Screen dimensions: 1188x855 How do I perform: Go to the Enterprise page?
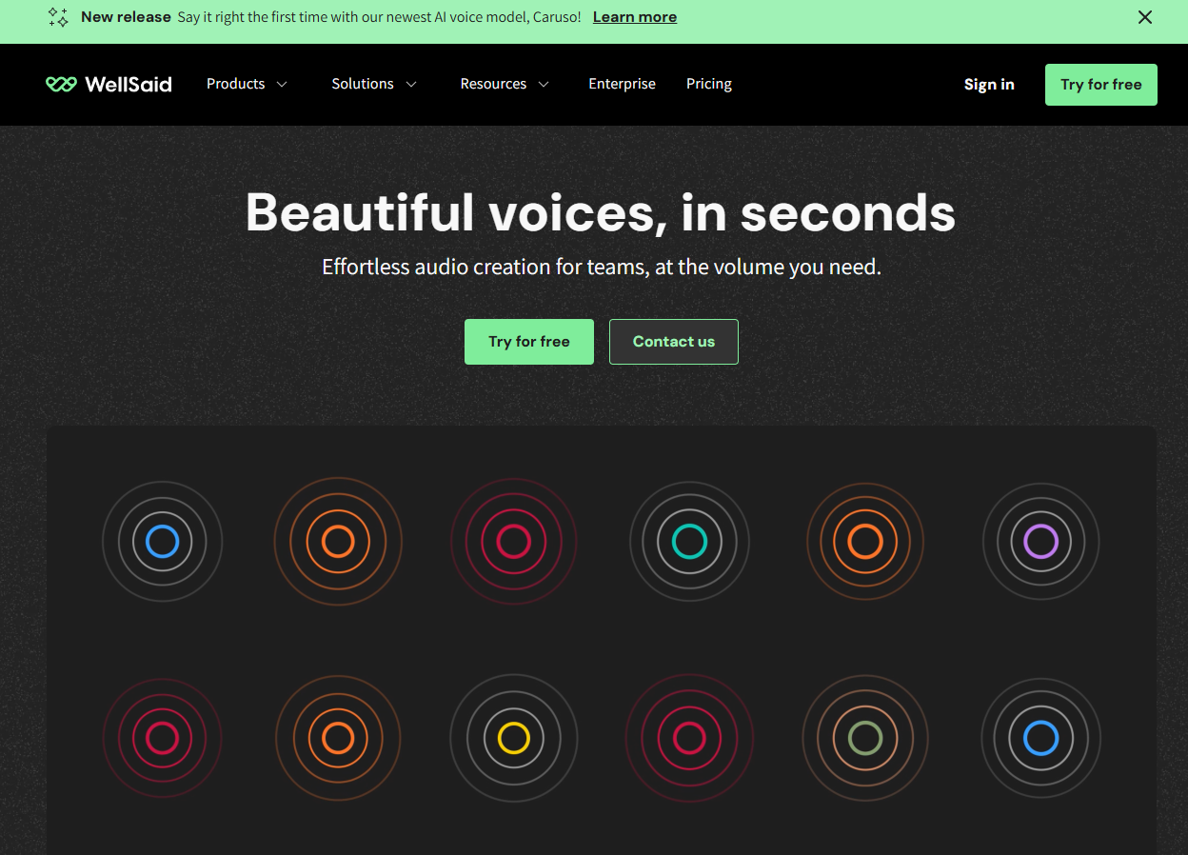pos(622,84)
